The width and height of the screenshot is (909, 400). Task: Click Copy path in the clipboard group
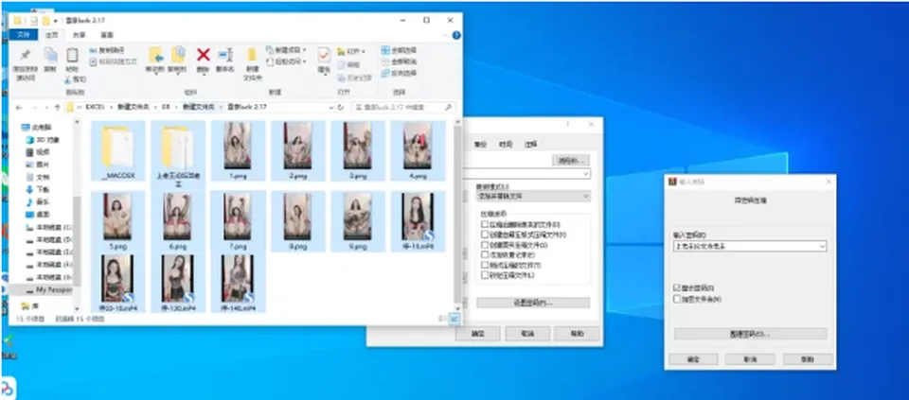tap(107, 50)
